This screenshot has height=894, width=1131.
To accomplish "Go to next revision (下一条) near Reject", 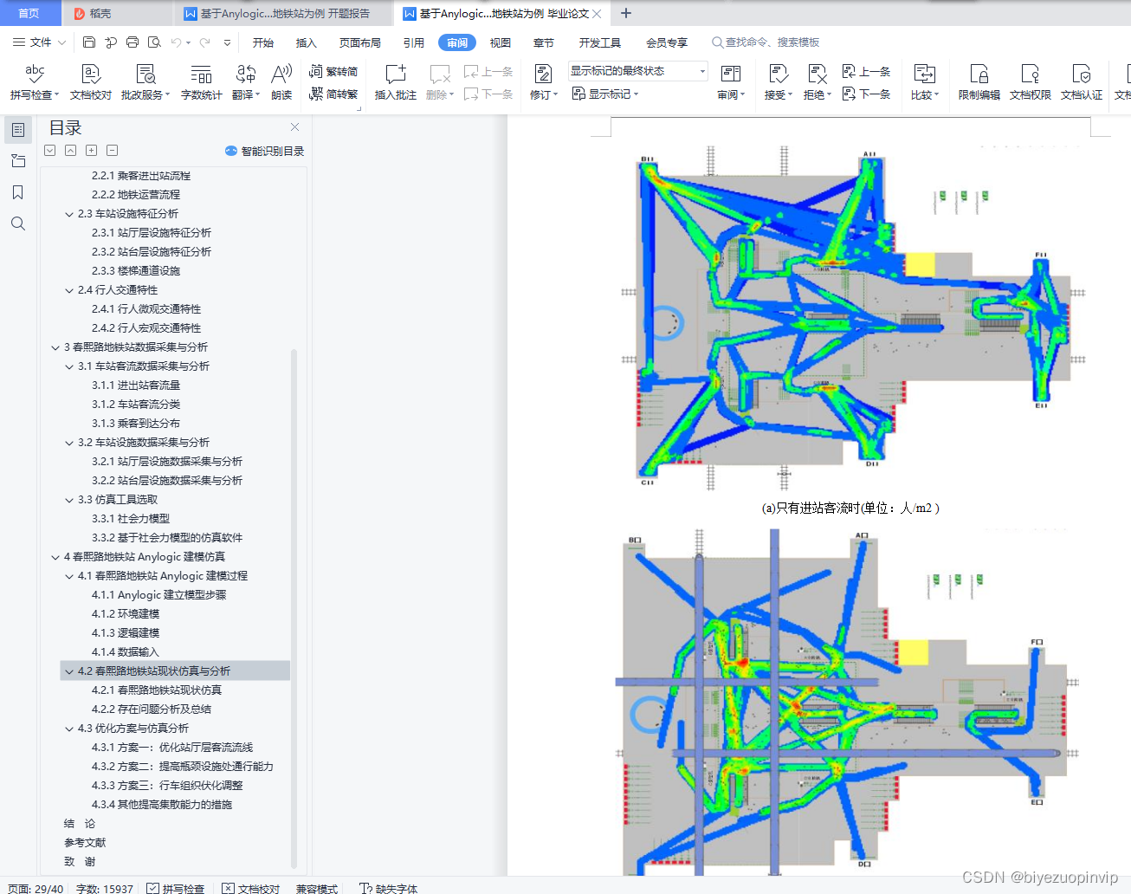I will [866, 94].
